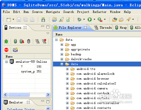Viewport: 141px width, 110px height.
Task: Open the External Tools dropdown arrow
Action: point(105,19)
